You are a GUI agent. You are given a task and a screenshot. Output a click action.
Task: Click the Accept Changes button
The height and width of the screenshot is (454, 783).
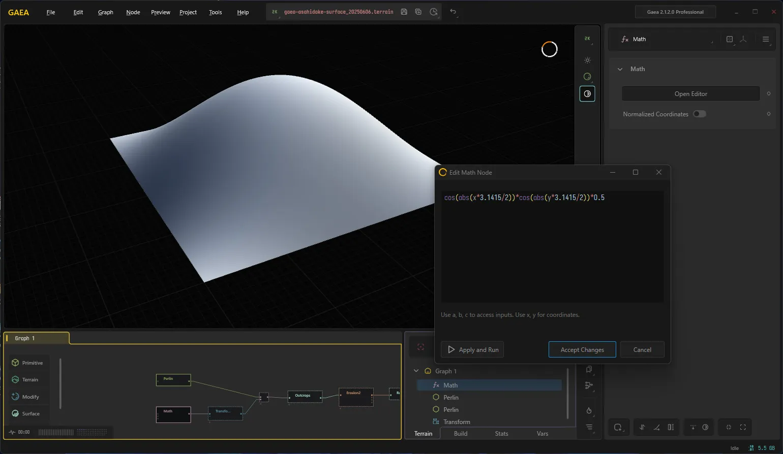point(582,349)
